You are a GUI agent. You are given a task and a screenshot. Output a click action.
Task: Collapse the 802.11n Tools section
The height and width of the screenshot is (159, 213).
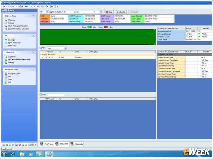point(34,16)
